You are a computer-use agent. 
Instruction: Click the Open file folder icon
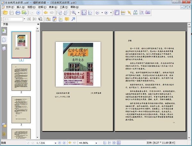pyautogui.click(x=4, y=12)
